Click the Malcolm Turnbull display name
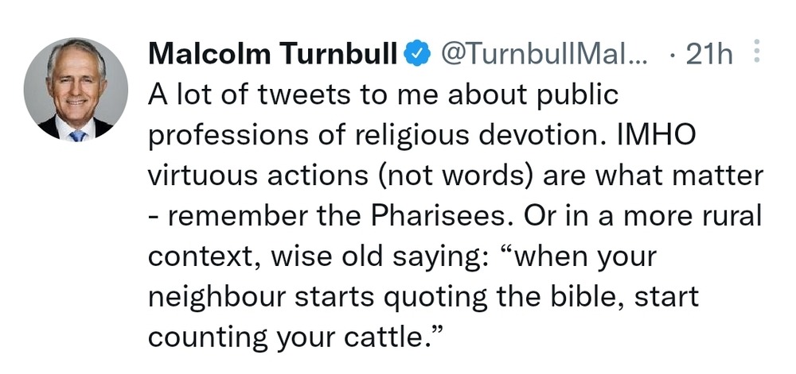 273,54
